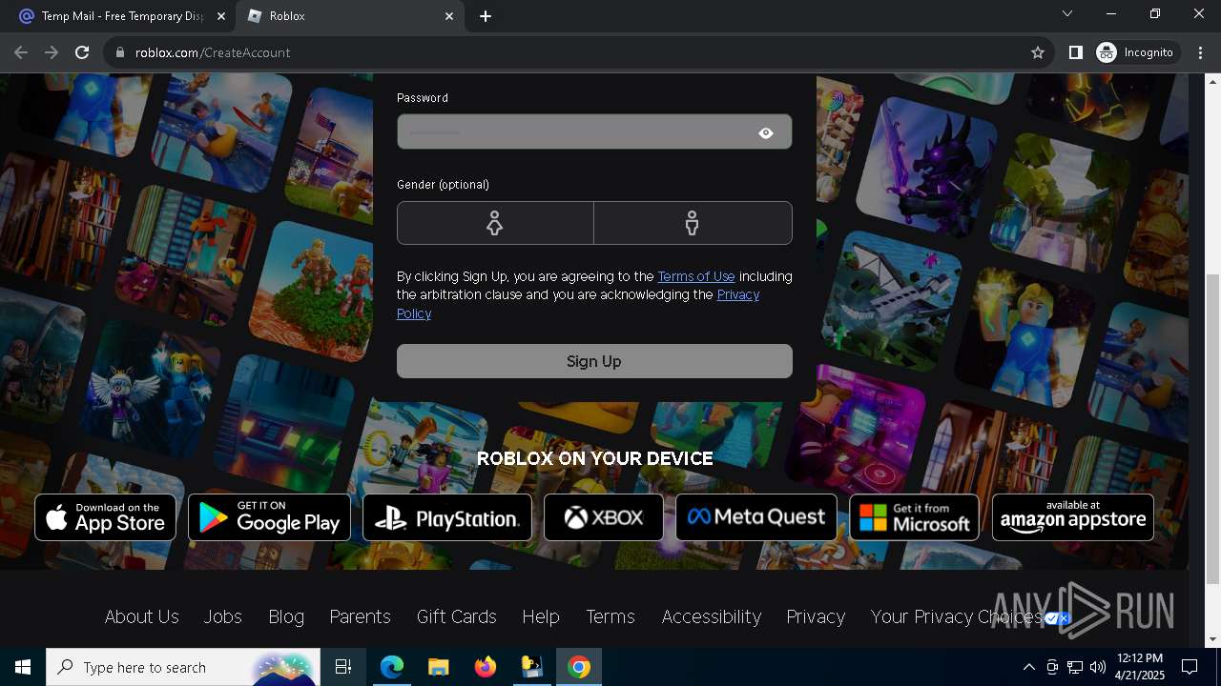Open the notification center

click(x=1190, y=667)
